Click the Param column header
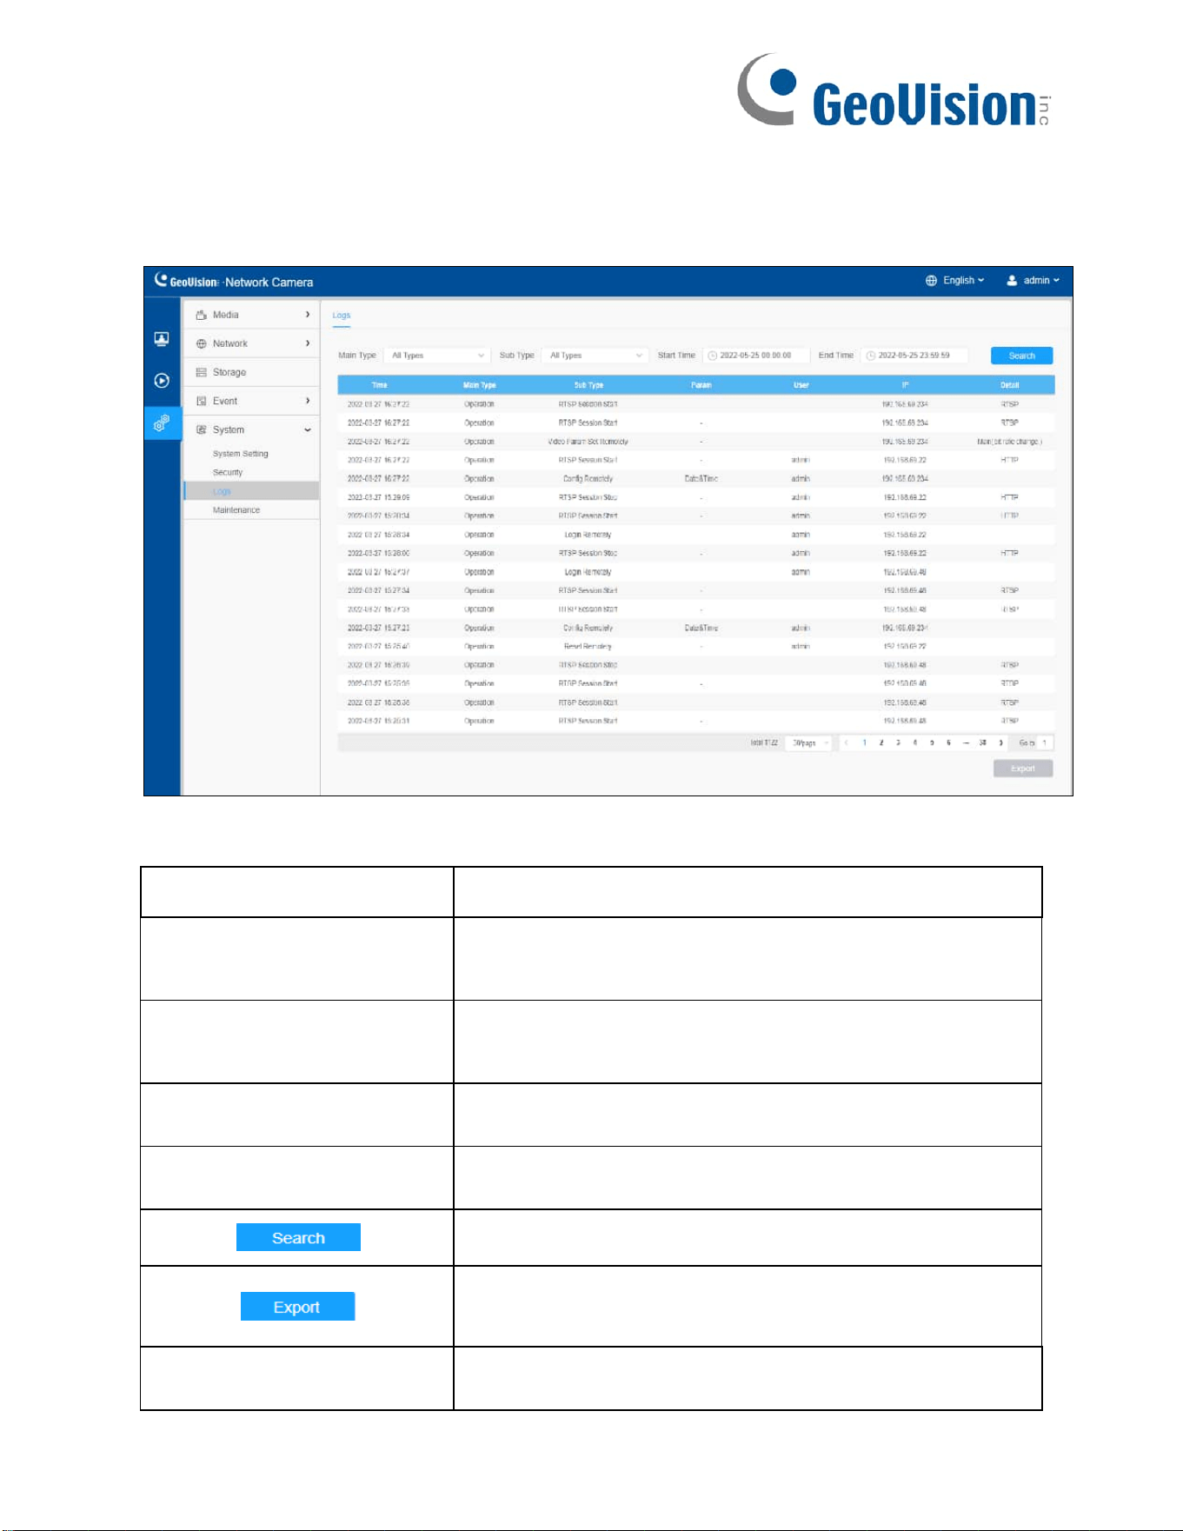 tap(701, 385)
